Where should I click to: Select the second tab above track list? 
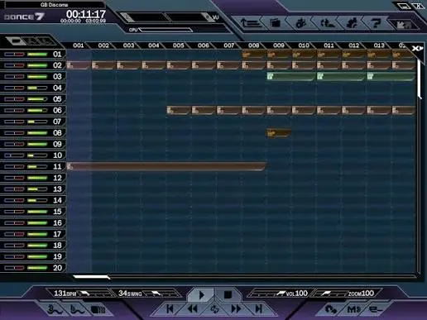pos(33,41)
